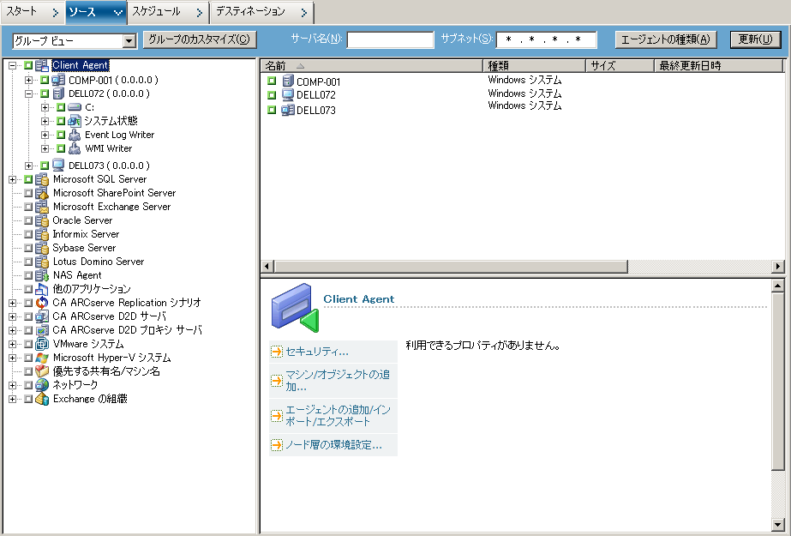Click the 他のアプリケーション icon

click(42, 289)
